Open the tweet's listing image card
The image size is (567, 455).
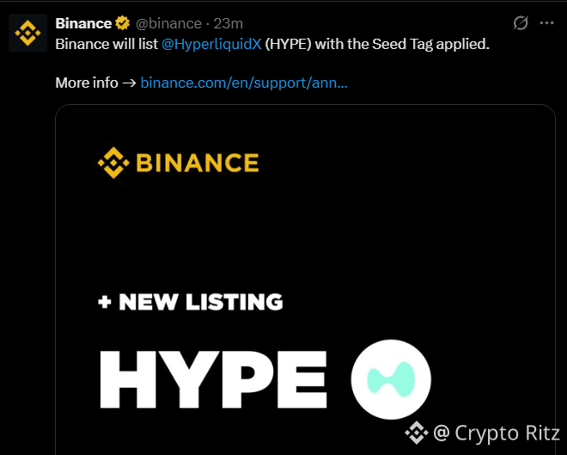[x=306, y=280]
